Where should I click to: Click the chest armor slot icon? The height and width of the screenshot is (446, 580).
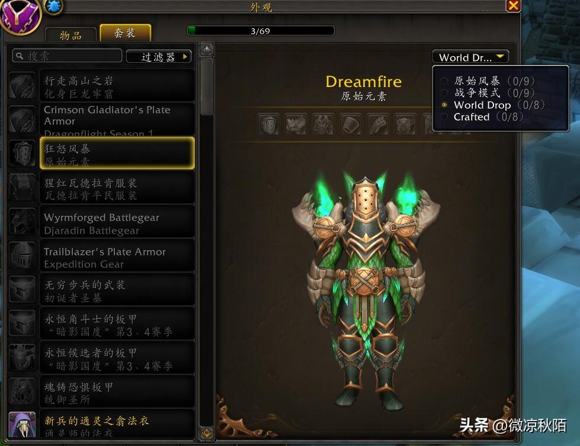click(x=323, y=124)
